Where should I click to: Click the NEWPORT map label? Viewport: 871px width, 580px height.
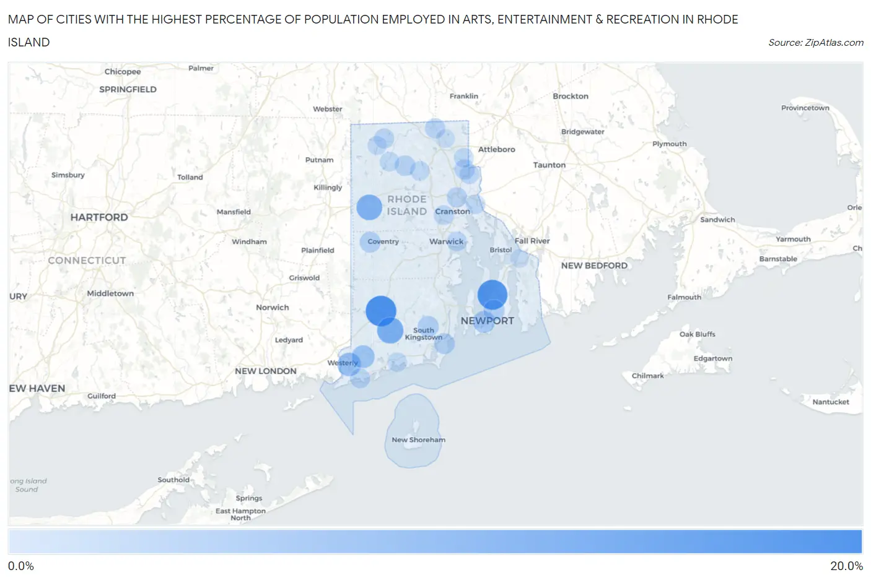coord(488,321)
